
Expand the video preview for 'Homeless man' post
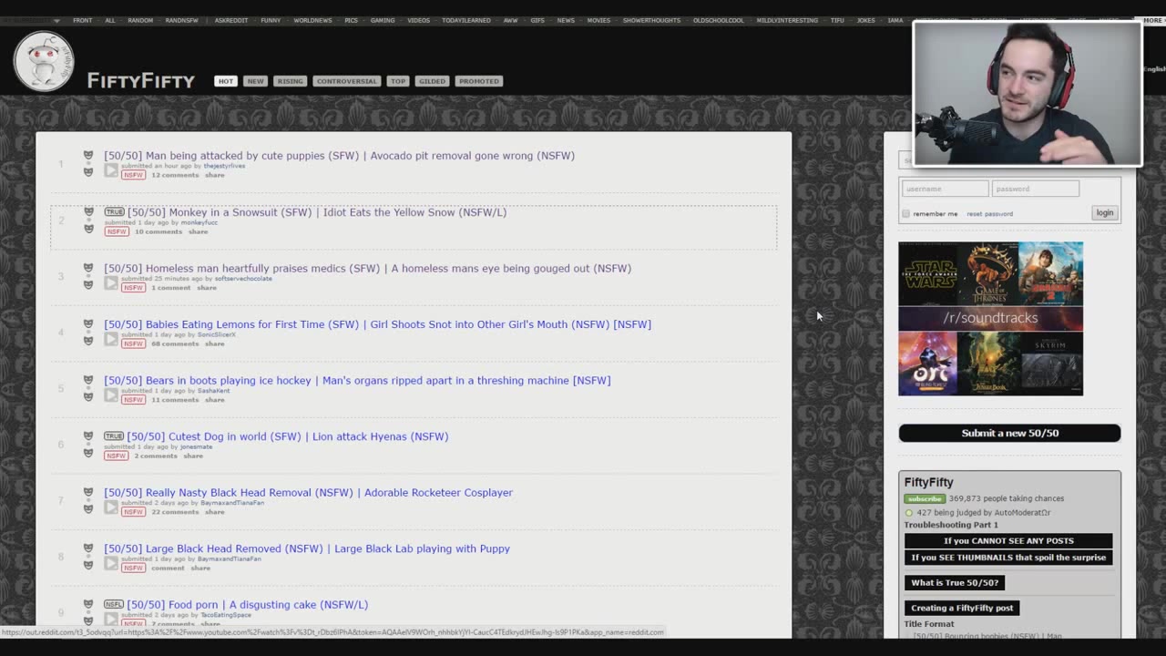[x=111, y=282]
